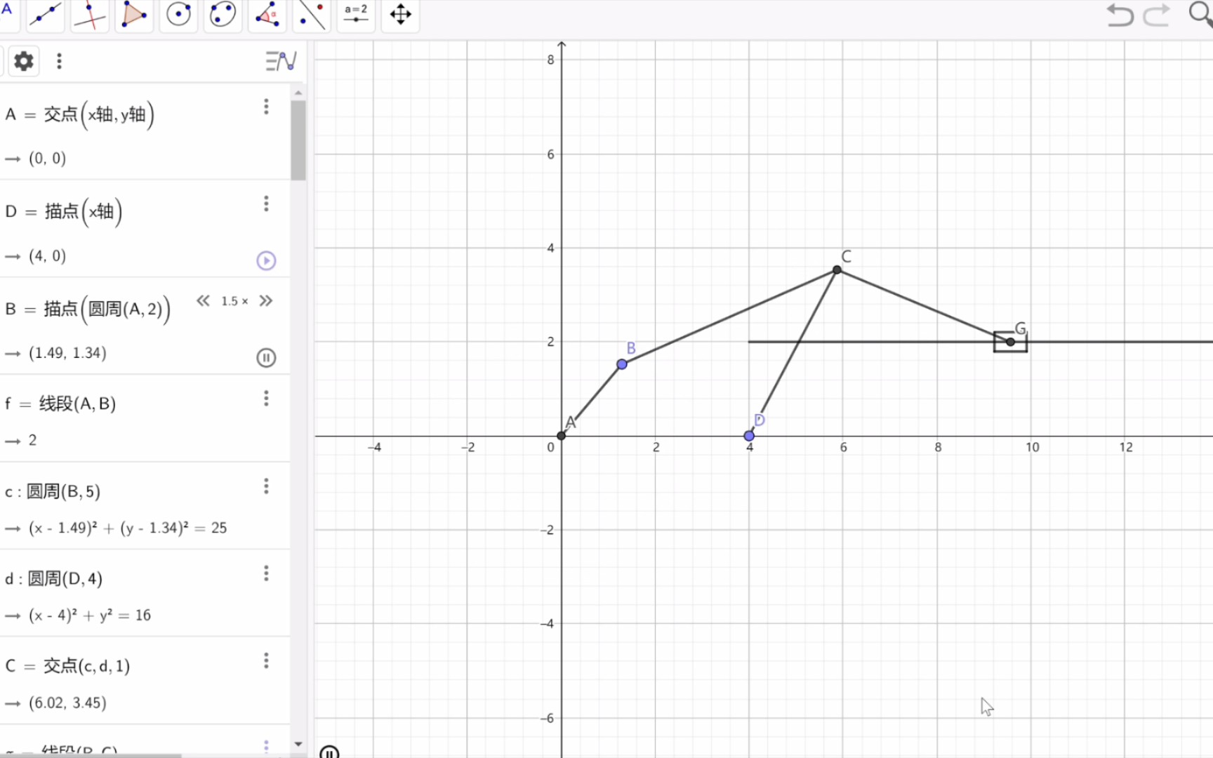The width and height of the screenshot is (1213, 758).
Task: Select the d : 圆周(D, 4) definition
Action: 53,579
